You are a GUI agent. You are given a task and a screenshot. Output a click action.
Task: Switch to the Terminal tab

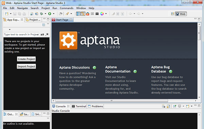click(x=79, y=106)
